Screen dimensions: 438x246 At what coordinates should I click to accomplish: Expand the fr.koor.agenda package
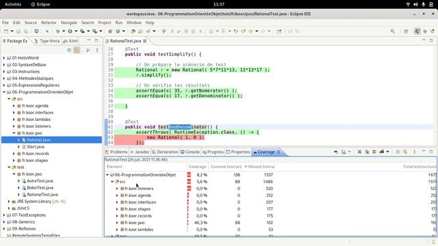(14, 106)
